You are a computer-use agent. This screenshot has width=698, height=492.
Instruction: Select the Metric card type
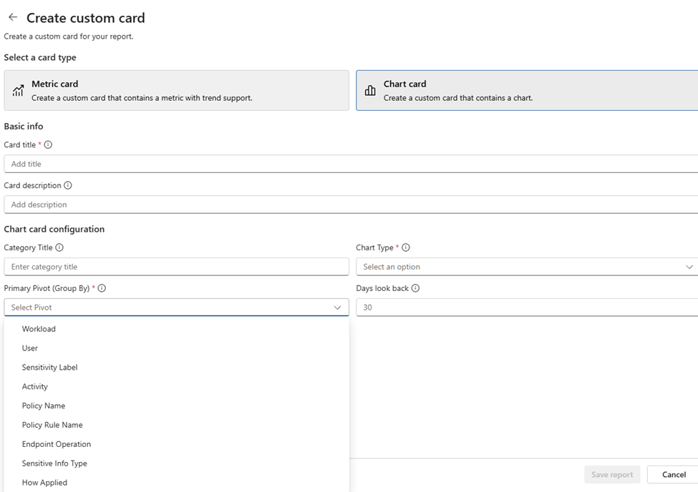(176, 90)
